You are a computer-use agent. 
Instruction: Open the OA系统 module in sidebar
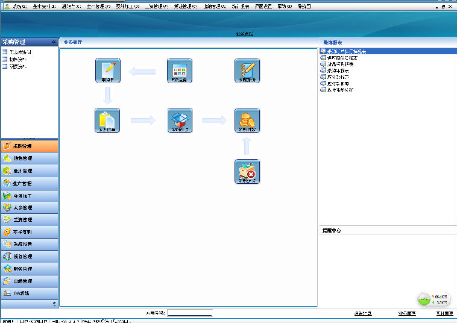click(x=30, y=293)
